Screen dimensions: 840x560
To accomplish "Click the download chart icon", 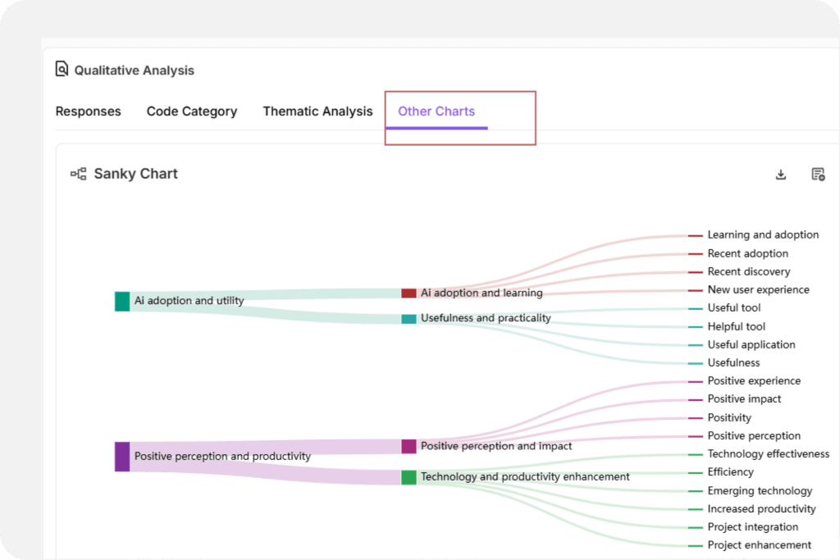I will coord(781,174).
